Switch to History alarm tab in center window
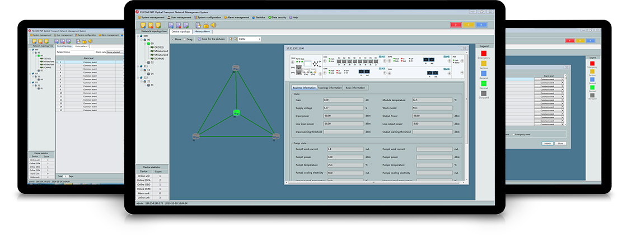The height and width of the screenshot is (242, 627). coord(202,31)
